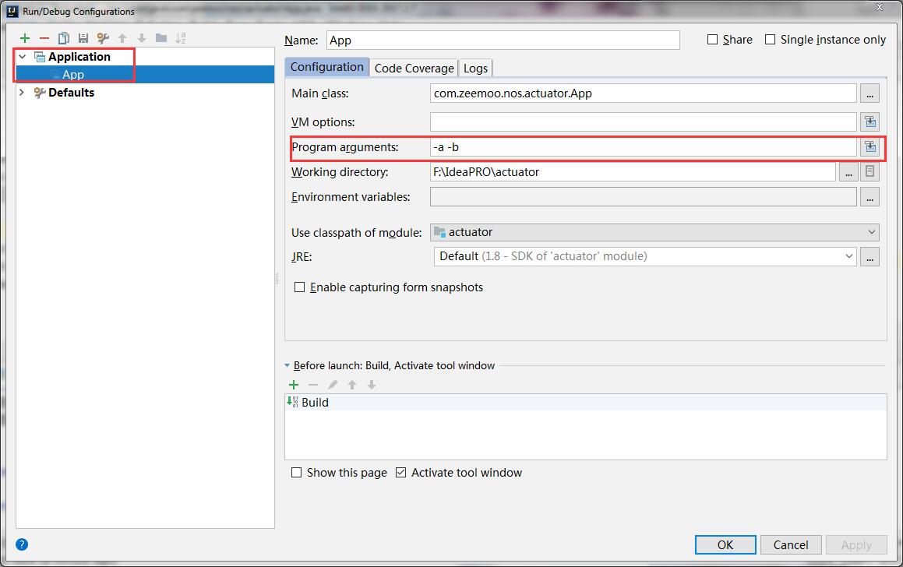Select the Application node label
This screenshot has height=567, width=903.
point(79,56)
